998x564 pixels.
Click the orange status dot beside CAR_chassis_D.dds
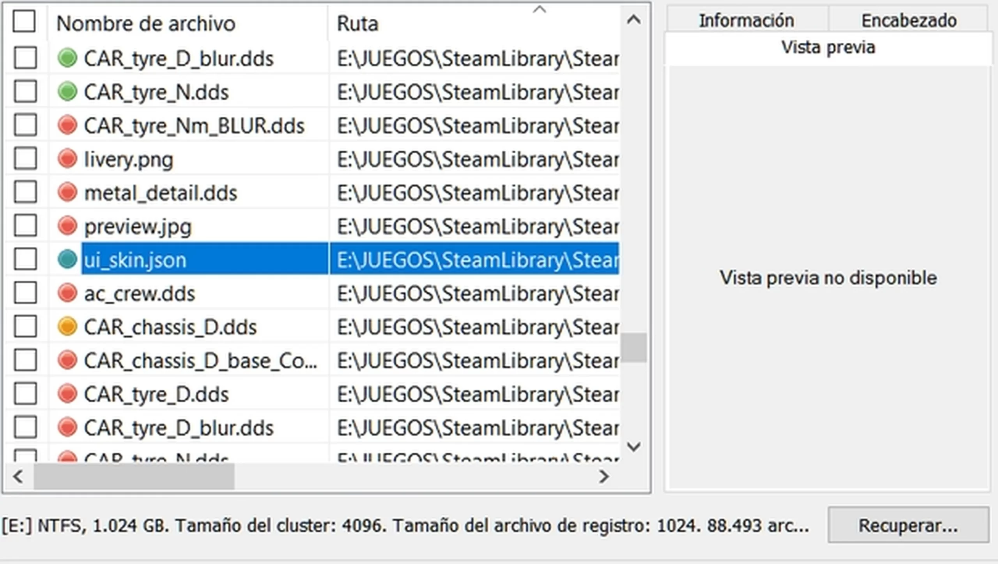pos(67,326)
